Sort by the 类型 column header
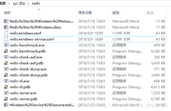The image size is (171, 111). pyautogui.click(x=116, y=13)
